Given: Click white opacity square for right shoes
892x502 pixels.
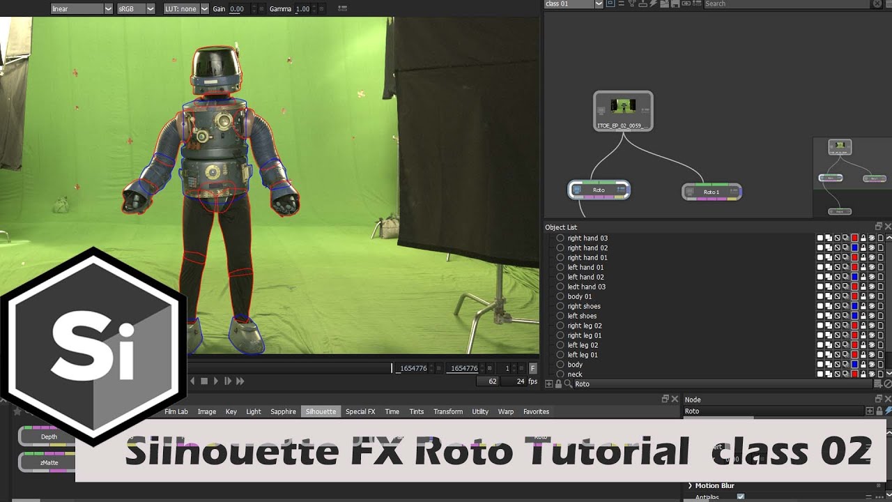Looking at the screenshot, I should (820, 306).
